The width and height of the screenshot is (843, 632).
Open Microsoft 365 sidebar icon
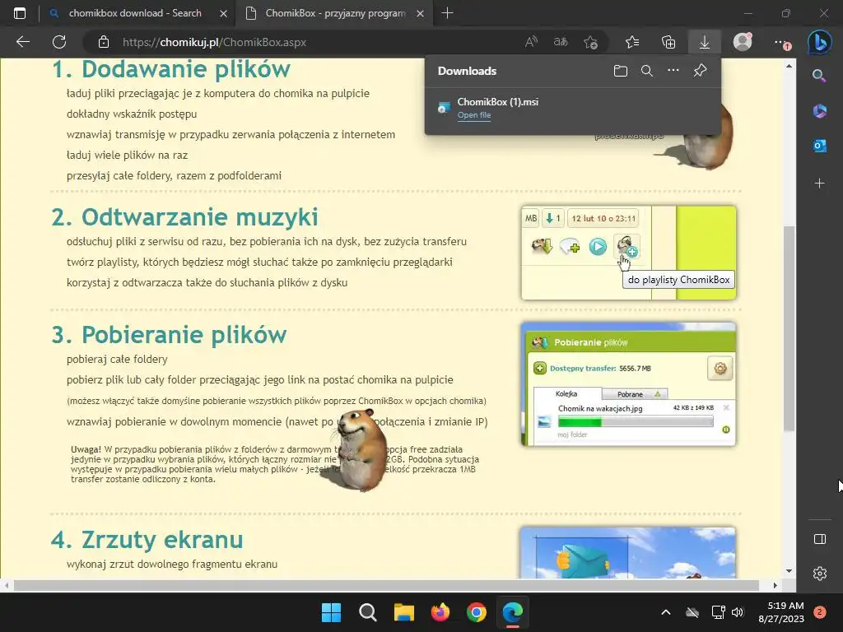point(819,111)
